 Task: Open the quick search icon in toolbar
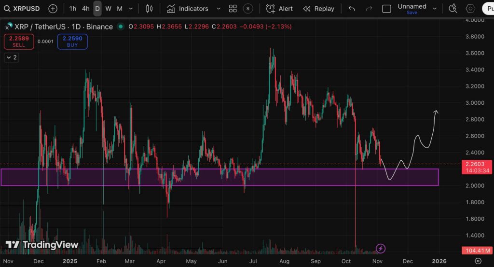(453, 9)
